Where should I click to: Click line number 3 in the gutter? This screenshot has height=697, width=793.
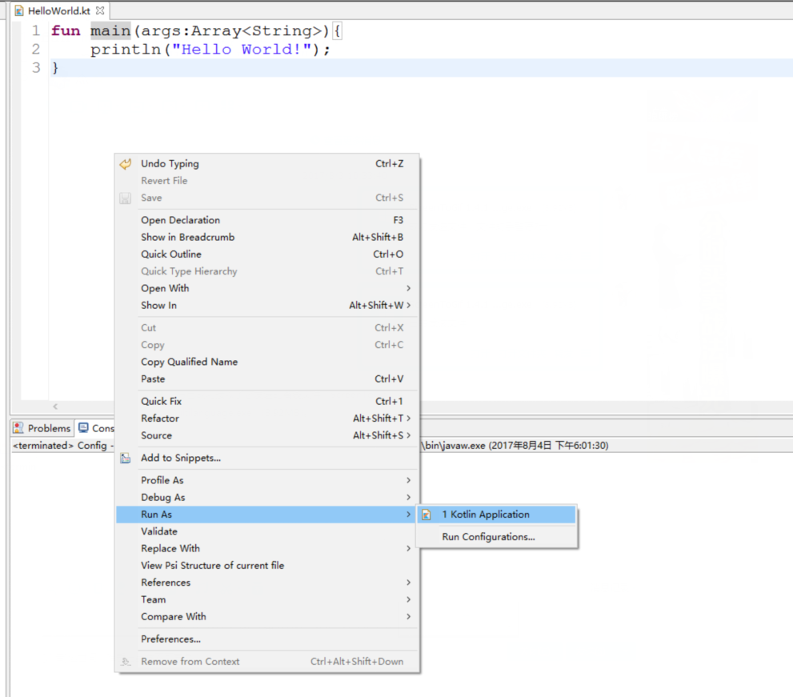click(x=36, y=68)
